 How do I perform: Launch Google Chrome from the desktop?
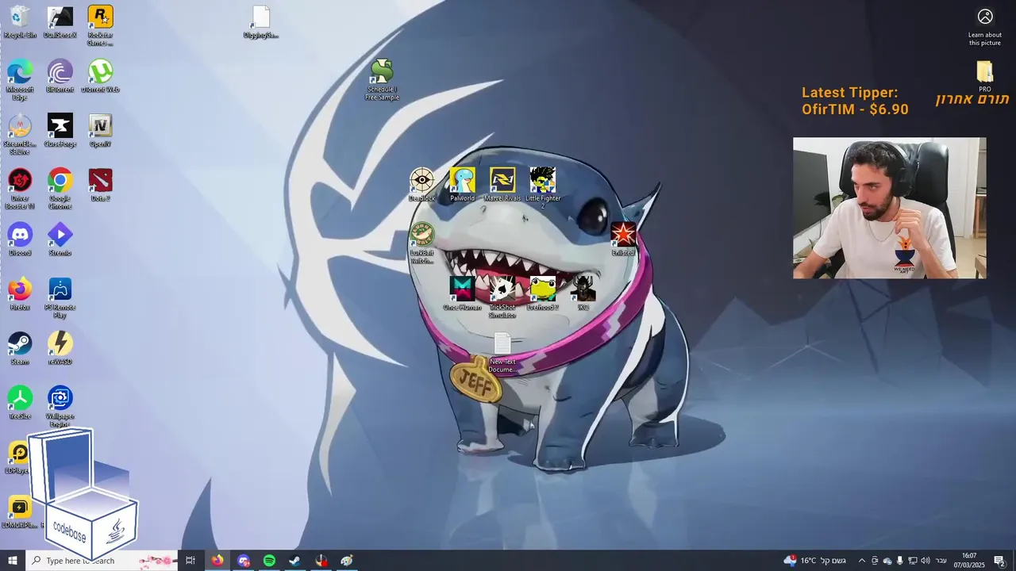click(x=60, y=189)
